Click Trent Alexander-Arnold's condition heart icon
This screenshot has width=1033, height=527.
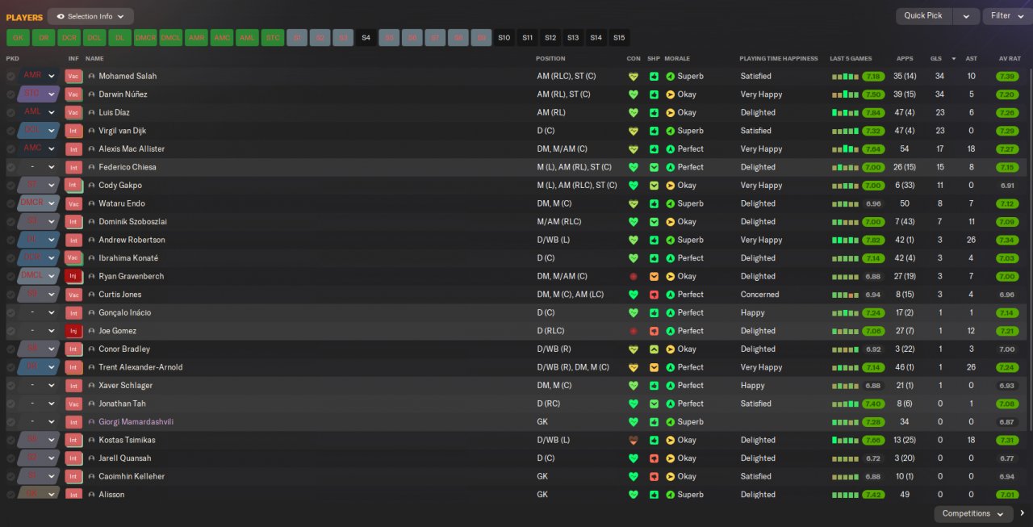634,367
